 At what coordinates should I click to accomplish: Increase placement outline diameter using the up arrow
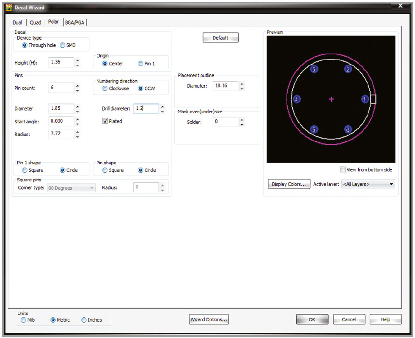click(242, 84)
